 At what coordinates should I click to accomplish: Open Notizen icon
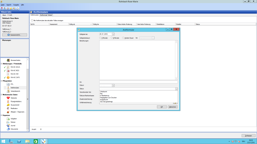pyautogui.click(x=8, y=122)
